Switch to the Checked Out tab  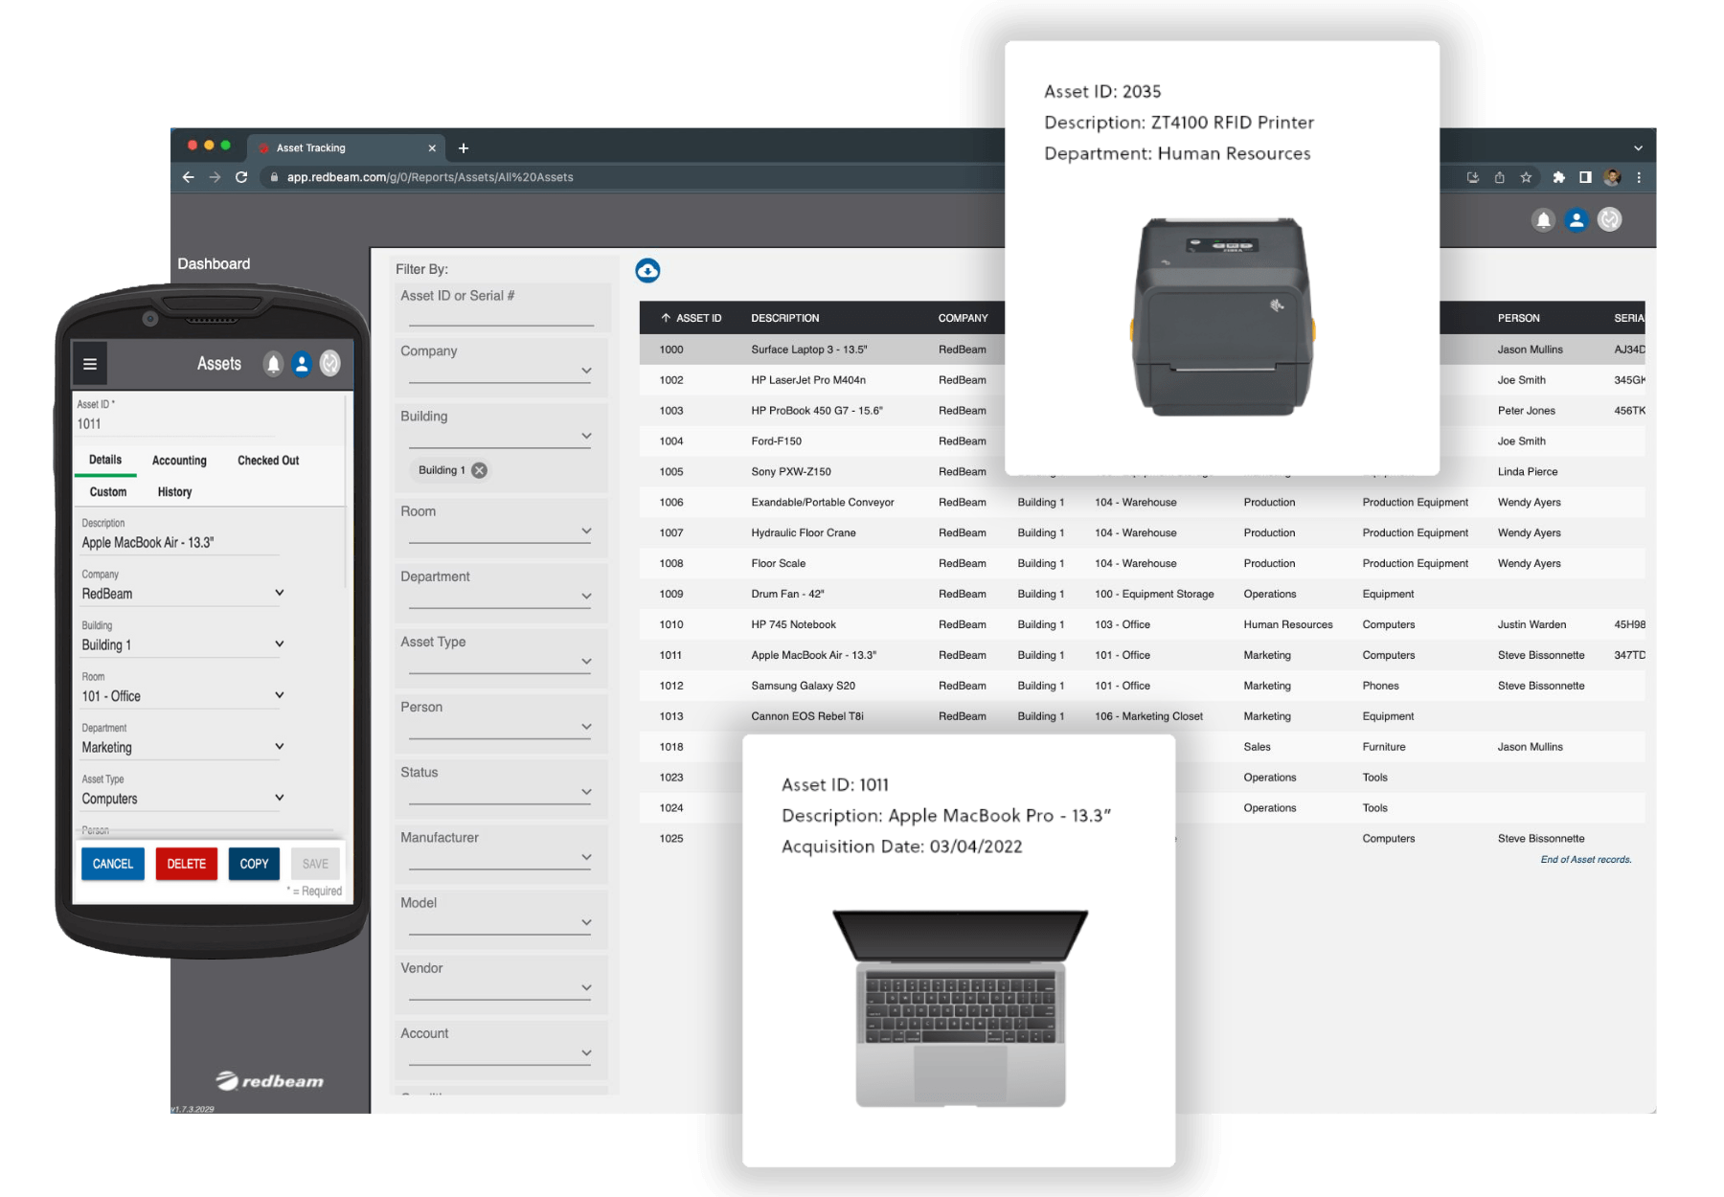268,461
